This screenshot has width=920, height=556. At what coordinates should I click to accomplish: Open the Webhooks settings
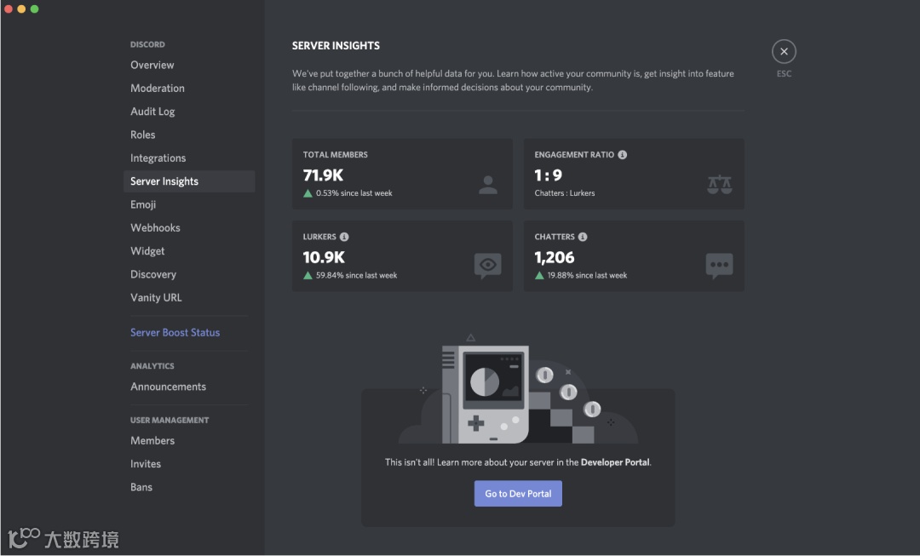click(155, 227)
